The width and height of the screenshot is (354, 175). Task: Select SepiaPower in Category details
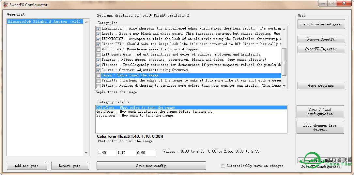coord(134,116)
